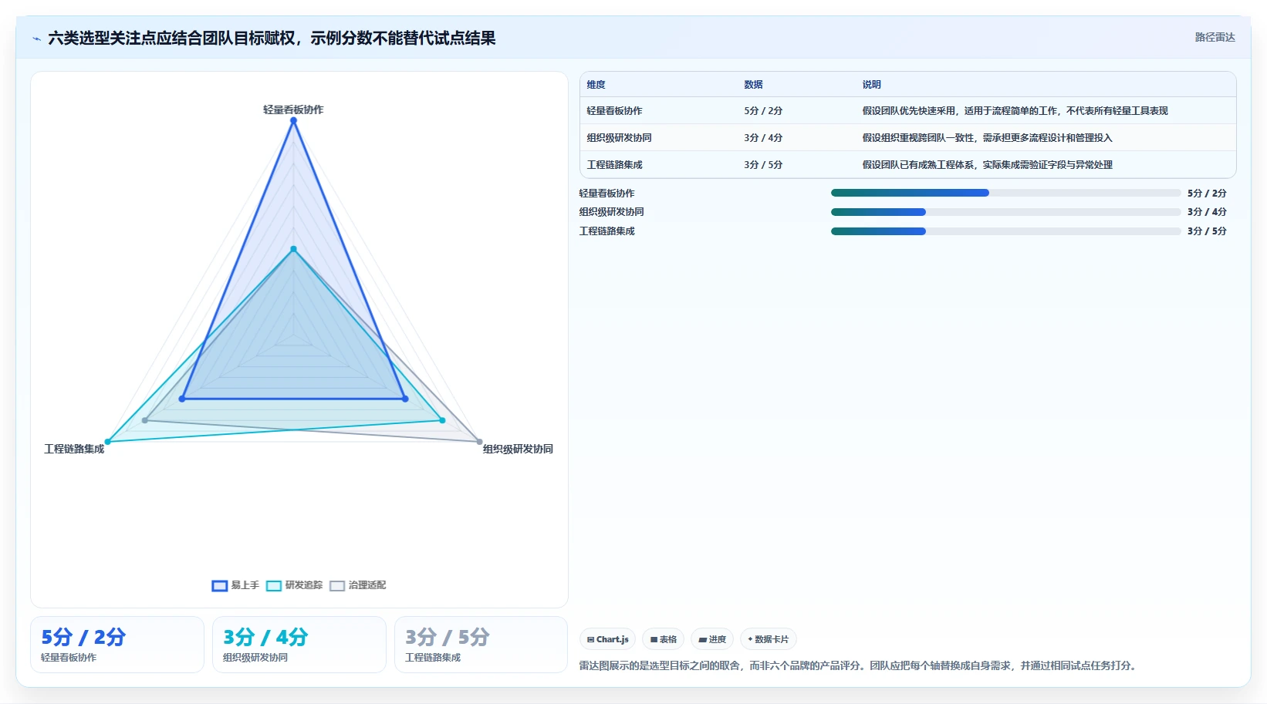This screenshot has height=704, width=1267.
Task: Click the 路径雷达 tag in the header
Action: [x=1215, y=37]
